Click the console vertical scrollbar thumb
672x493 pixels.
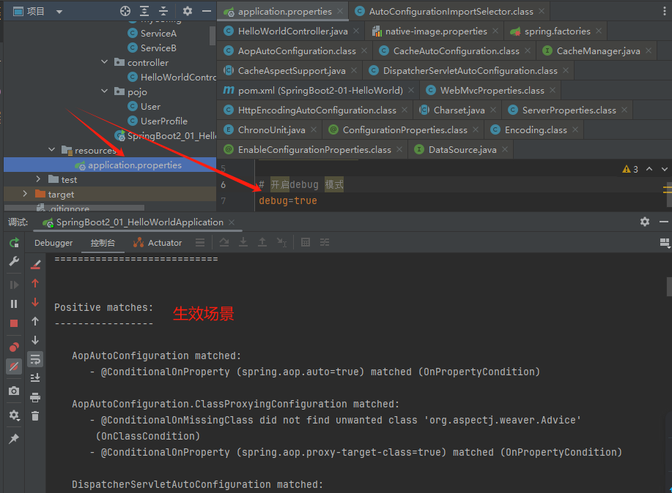coord(669,286)
